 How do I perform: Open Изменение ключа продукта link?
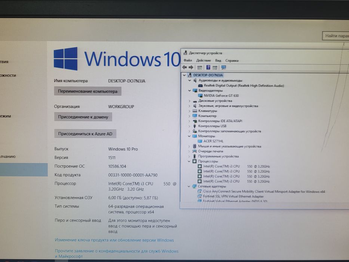coord(114,240)
